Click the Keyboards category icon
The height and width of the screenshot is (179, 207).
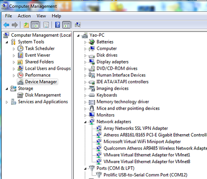pos(91,95)
